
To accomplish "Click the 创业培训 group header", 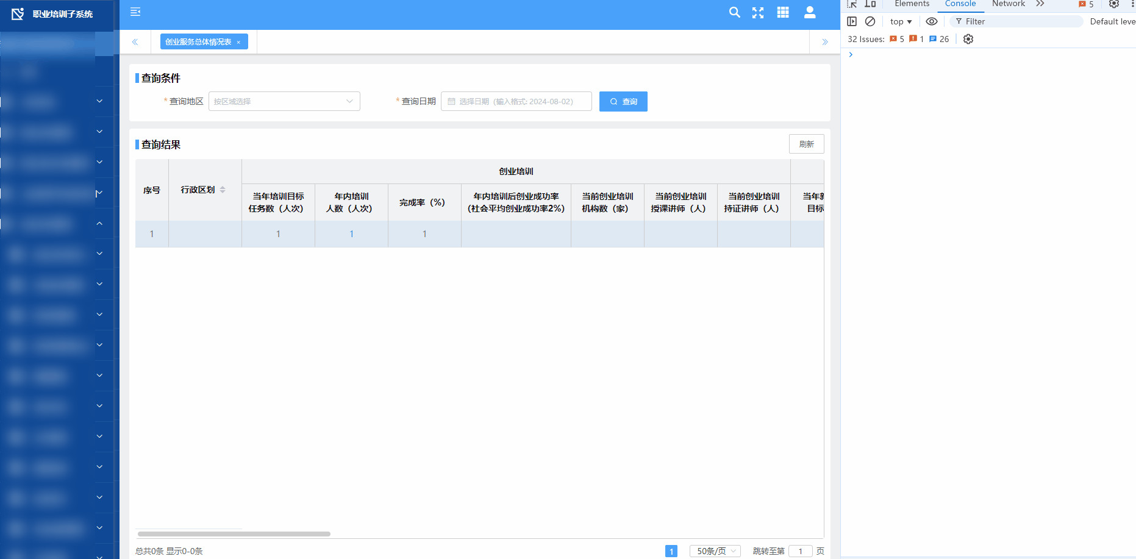I will point(516,171).
